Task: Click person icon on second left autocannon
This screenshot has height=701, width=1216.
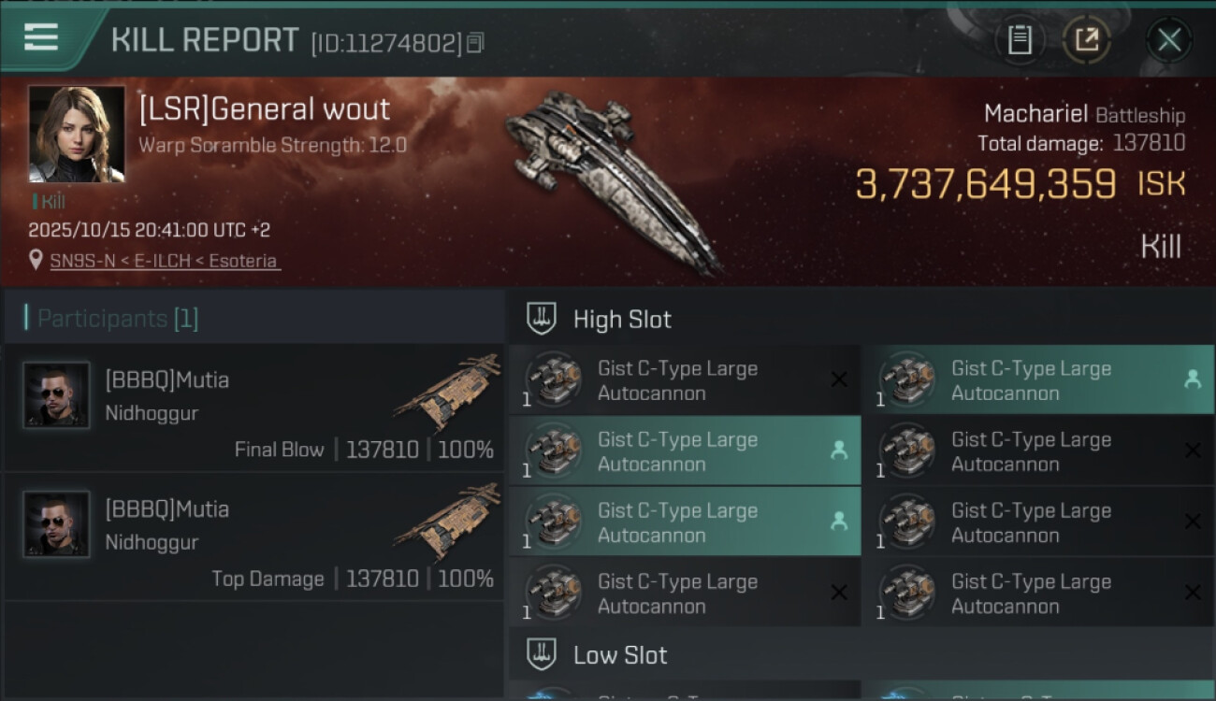Action: coord(839,451)
